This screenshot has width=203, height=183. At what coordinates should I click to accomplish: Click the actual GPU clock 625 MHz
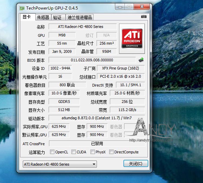point(59,126)
